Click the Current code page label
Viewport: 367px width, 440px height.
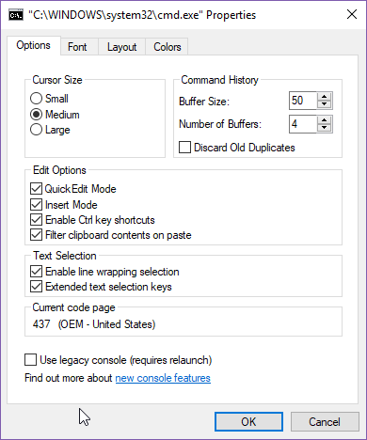[73, 307]
